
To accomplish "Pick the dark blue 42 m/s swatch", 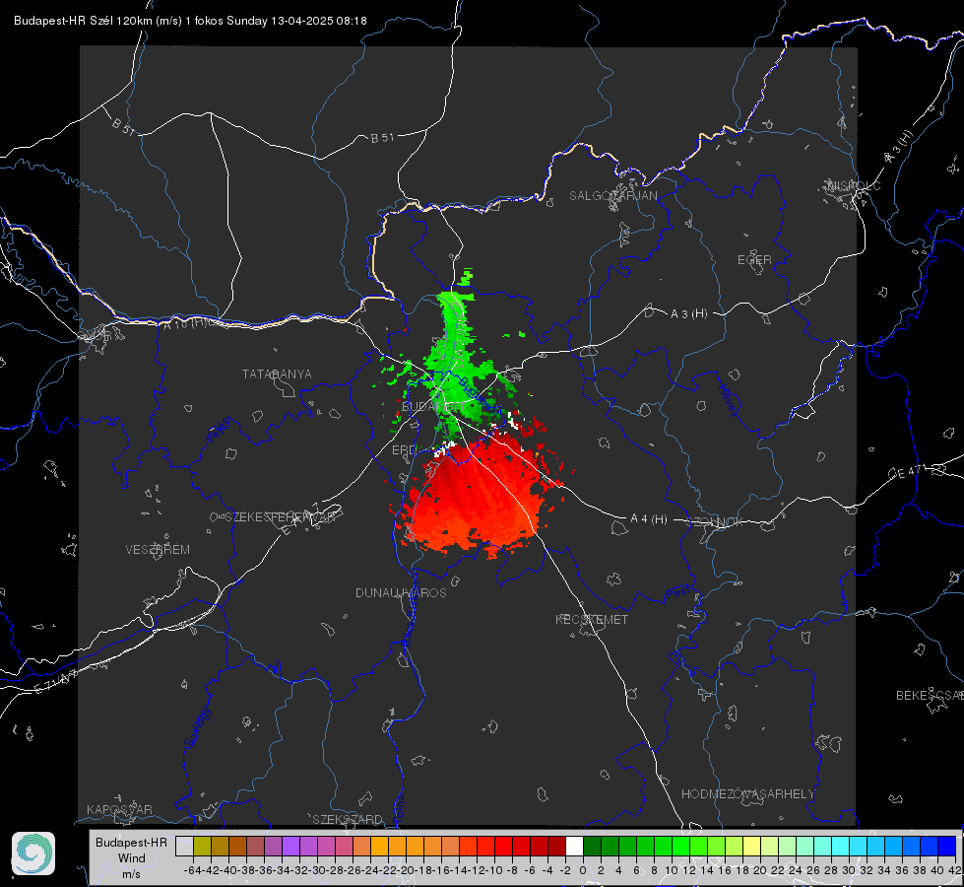I will (947, 846).
